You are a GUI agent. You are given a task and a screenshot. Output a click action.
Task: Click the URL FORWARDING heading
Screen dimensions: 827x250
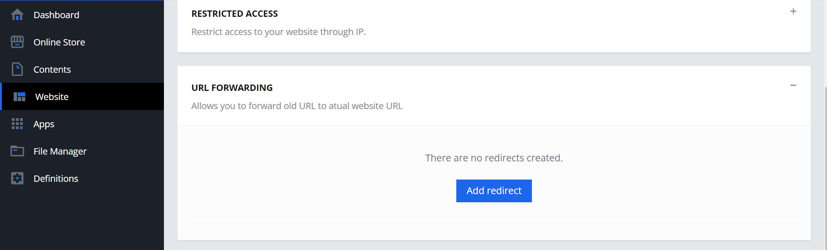[232, 88]
